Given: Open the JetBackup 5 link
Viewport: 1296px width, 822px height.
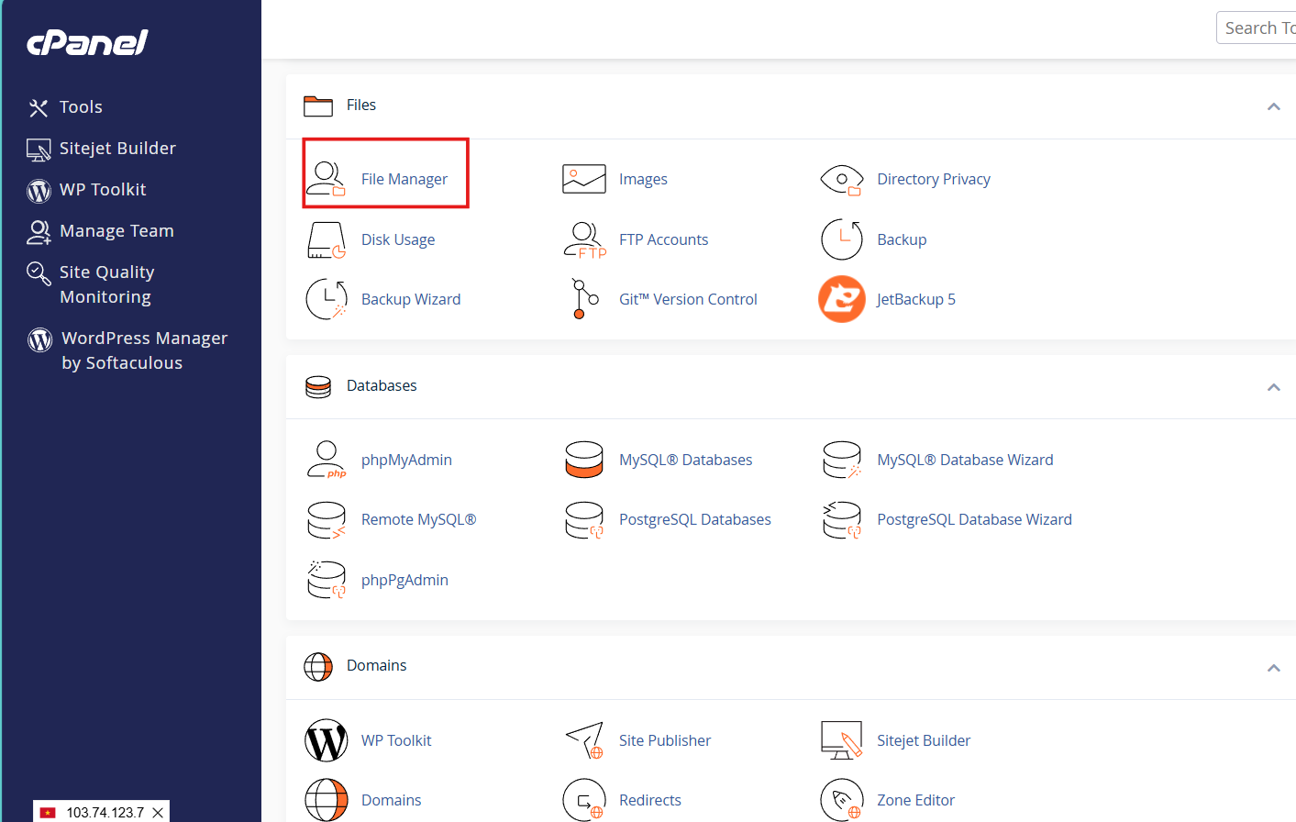Looking at the screenshot, I should tap(915, 299).
